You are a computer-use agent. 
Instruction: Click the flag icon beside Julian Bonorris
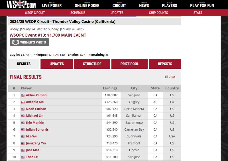(23, 129)
